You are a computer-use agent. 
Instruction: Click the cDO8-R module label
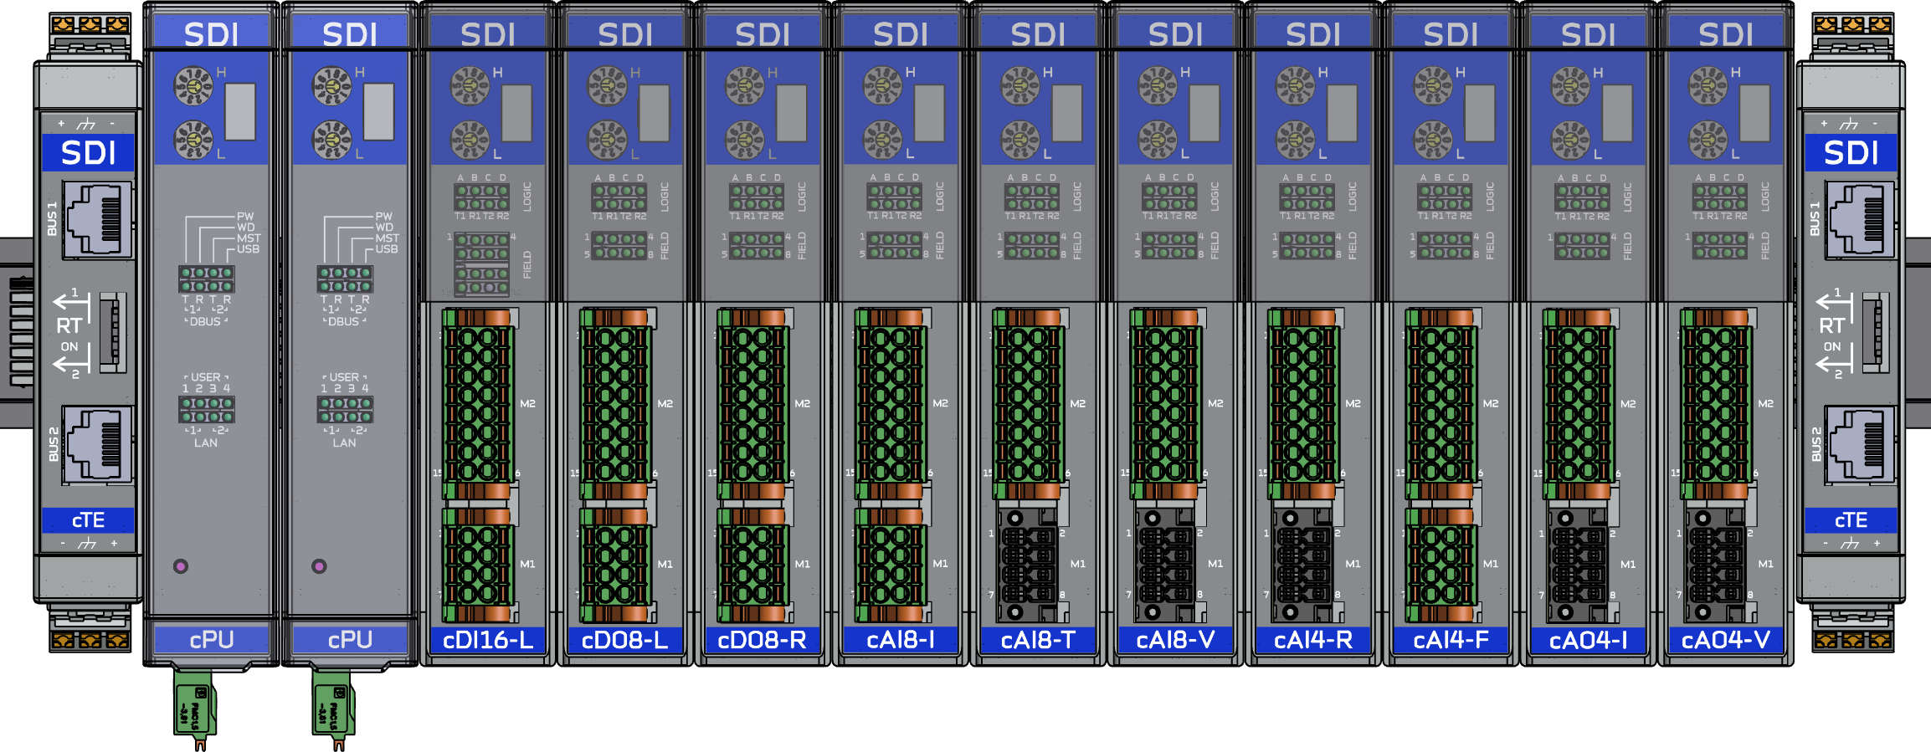763,640
